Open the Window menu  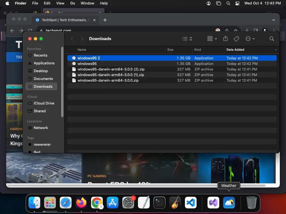click(87, 3)
